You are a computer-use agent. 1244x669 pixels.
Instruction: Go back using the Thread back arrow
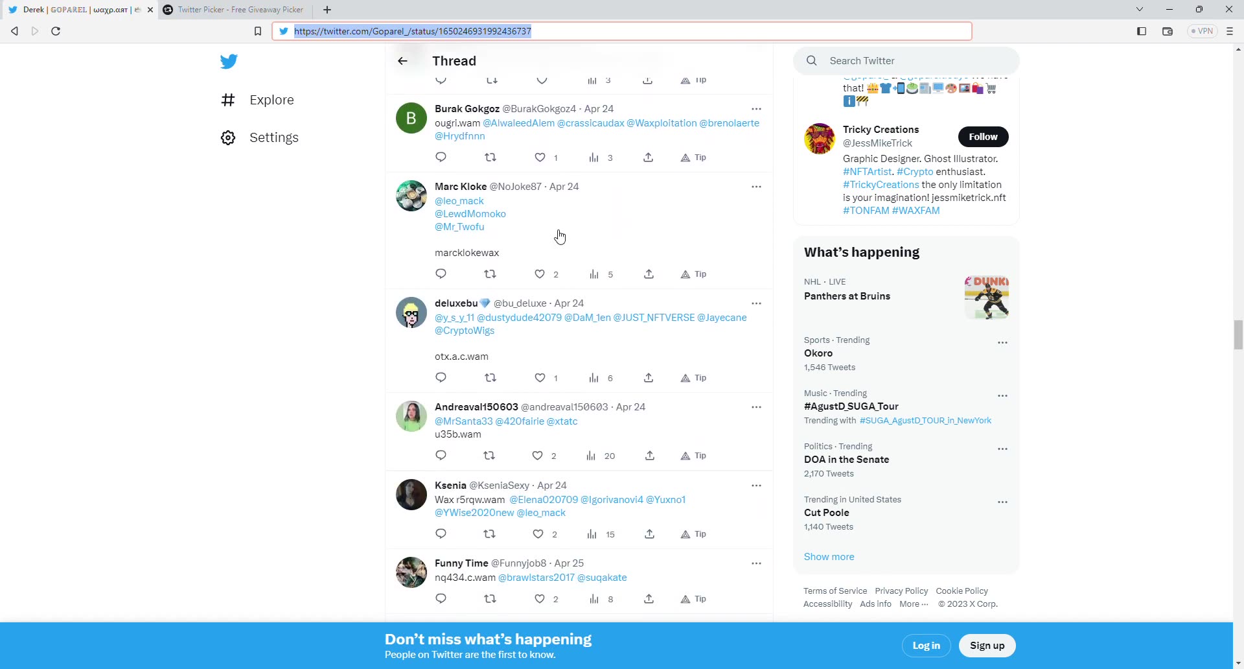click(402, 61)
